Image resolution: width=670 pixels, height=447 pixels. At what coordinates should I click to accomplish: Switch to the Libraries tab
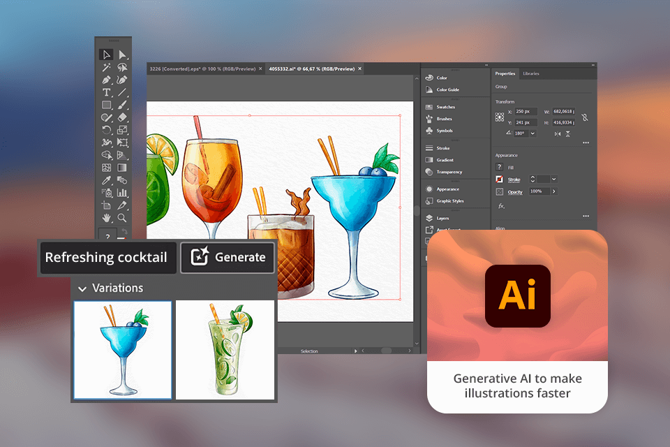531,73
